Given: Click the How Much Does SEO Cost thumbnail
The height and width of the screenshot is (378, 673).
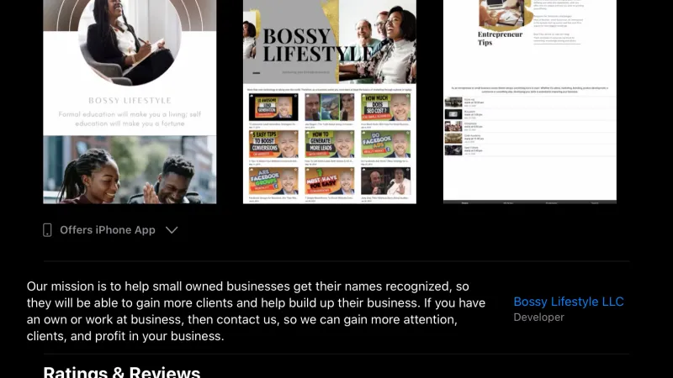Looking at the screenshot, I should pyautogui.click(x=385, y=108).
